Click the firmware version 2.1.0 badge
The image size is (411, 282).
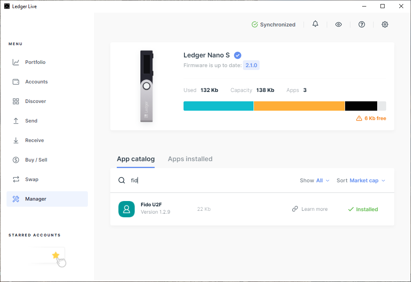(251, 65)
